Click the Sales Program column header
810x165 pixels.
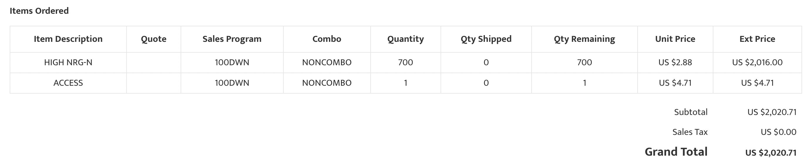pos(232,39)
